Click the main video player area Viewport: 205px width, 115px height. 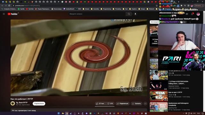(x=79, y=58)
